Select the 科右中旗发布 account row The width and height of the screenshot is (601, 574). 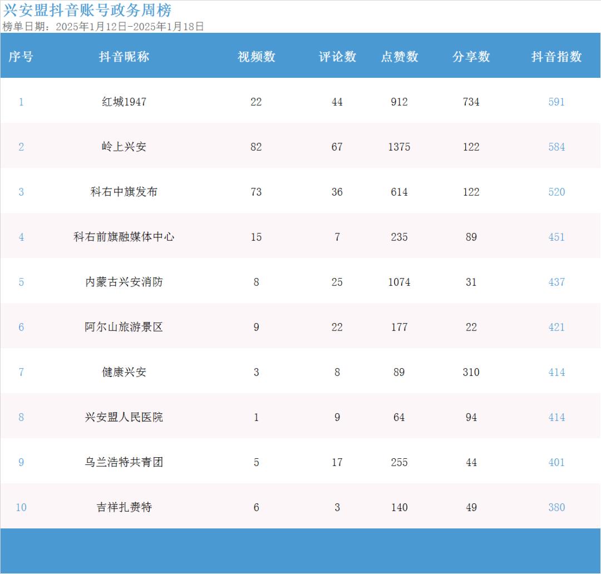(124, 192)
